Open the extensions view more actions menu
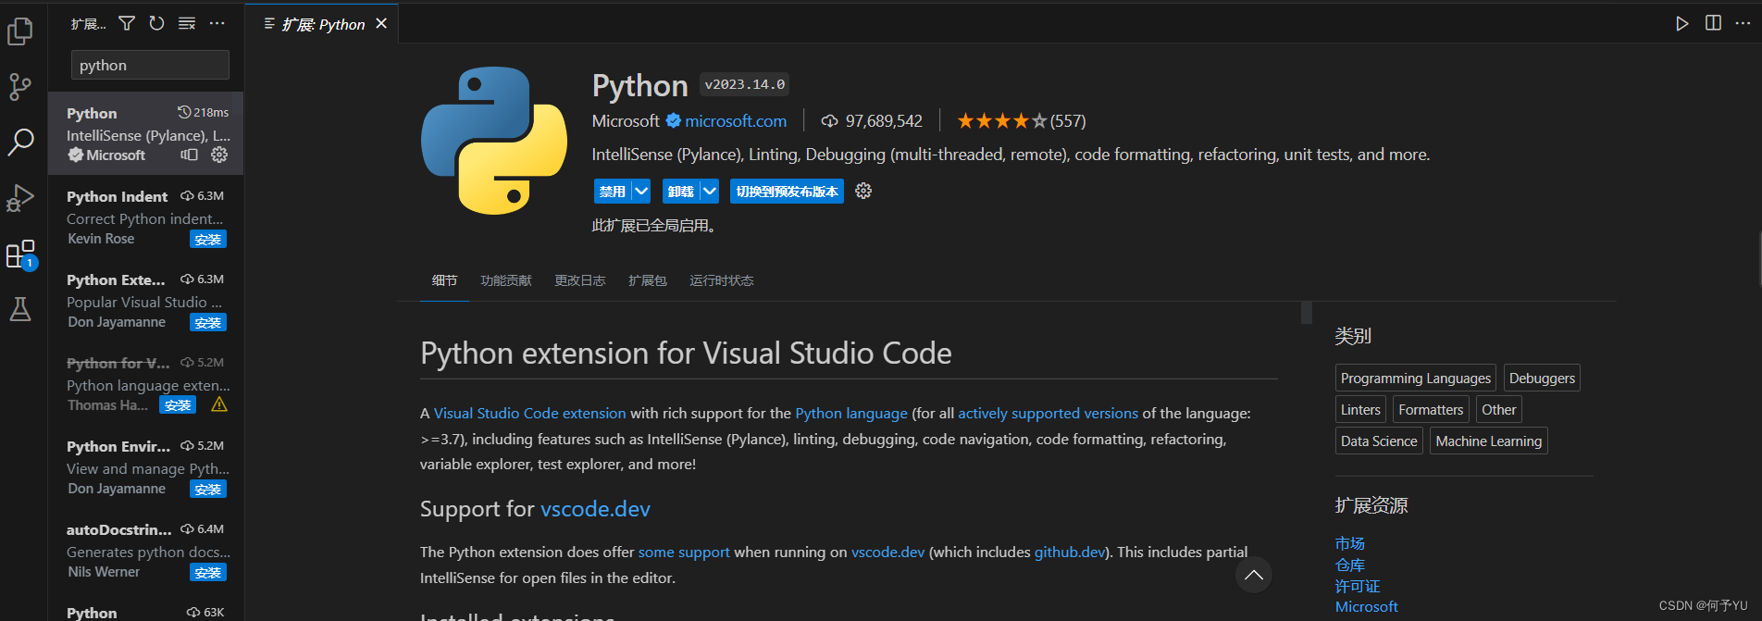The width and height of the screenshot is (1762, 621). [217, 23]
